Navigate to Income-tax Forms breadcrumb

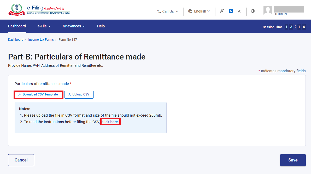click(x=41, y=40)
